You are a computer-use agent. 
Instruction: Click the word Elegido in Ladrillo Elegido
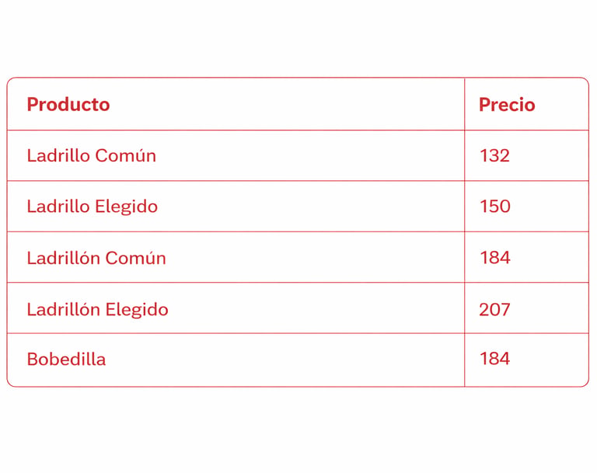pyautogui.click(x=127, y=207)
